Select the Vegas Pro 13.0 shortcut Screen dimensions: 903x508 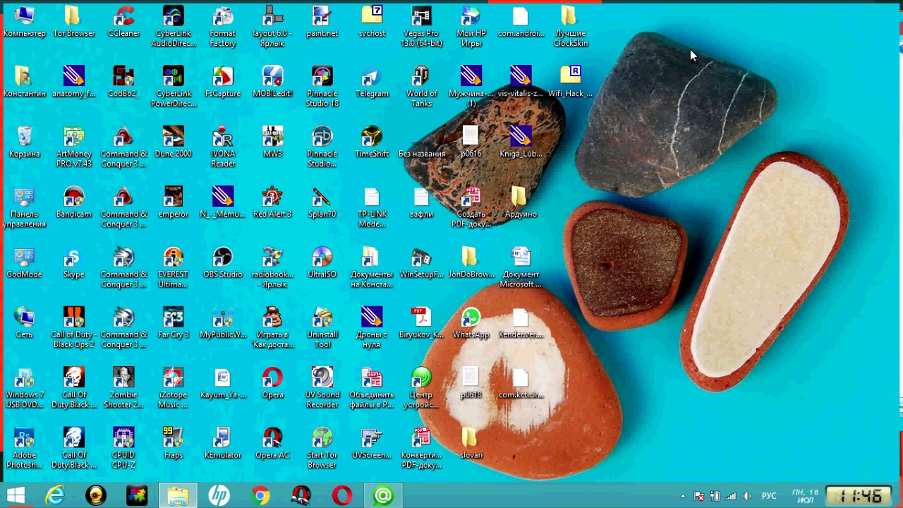[421, 27]
